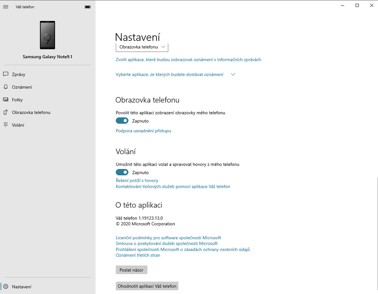378x294 pixels.
Task: Click the Obrazovka telefonu section heading
Action: (147, 100)
